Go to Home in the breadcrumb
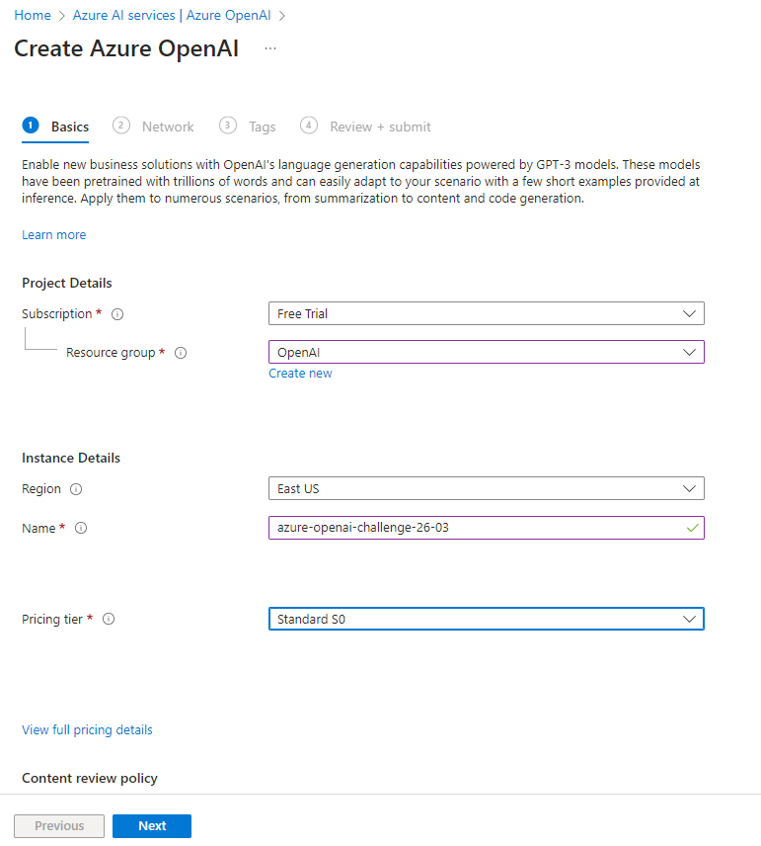The image size is (761, 846). [33, 15]
